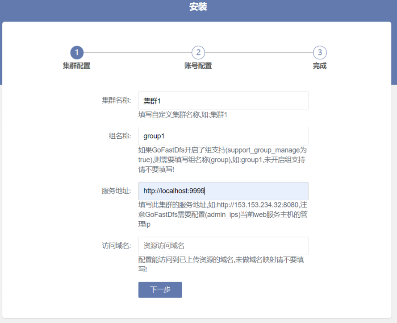
Task: Click the 账号配置 step label
Action: [x=198, y=65]
